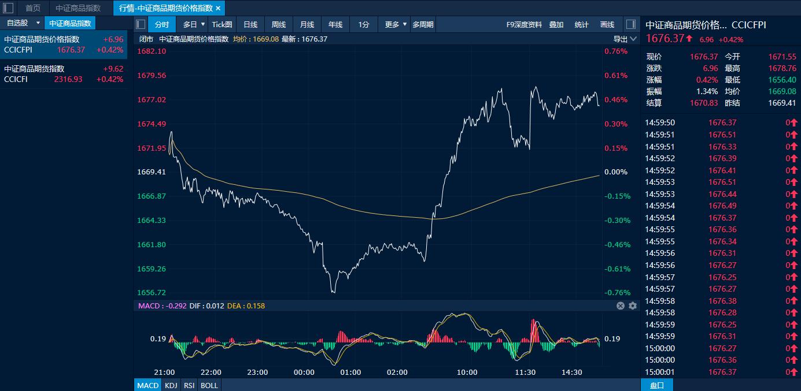Toggle the right quote panel icon

pyautogui.click(x=631, y=24)
